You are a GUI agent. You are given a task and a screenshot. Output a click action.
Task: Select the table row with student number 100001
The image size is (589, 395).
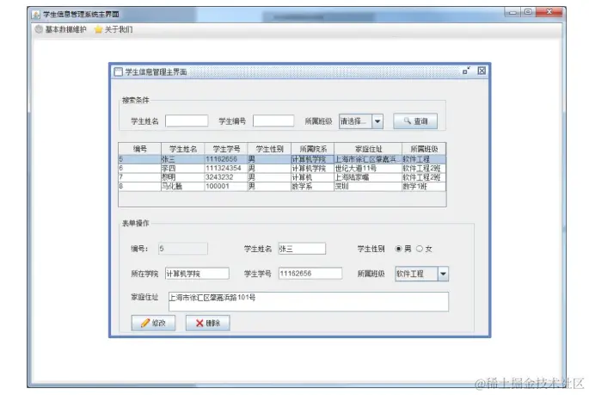282,187
